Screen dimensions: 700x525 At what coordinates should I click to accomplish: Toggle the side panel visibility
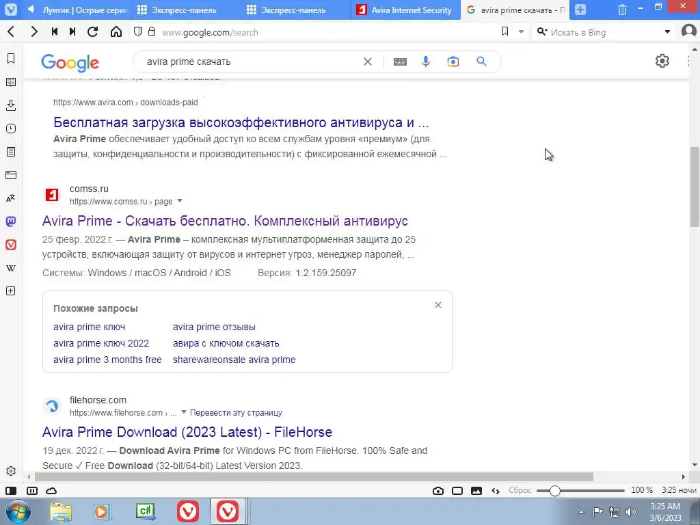(x=11, y=491)
